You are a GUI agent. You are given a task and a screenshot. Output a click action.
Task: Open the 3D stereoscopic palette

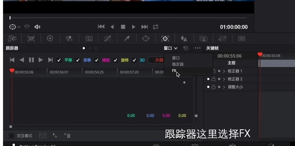242,38
